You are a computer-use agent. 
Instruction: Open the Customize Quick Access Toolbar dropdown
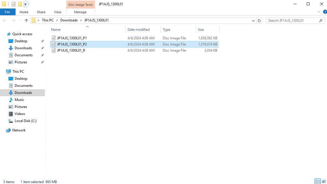pos(25,4)
